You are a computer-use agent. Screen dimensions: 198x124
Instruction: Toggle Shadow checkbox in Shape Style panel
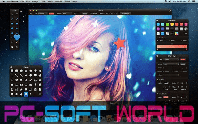coord(157,80)
